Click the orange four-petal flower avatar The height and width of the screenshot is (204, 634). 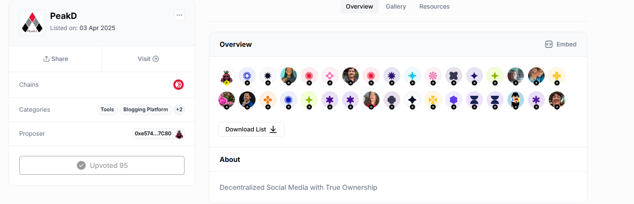tap(268, 100)
